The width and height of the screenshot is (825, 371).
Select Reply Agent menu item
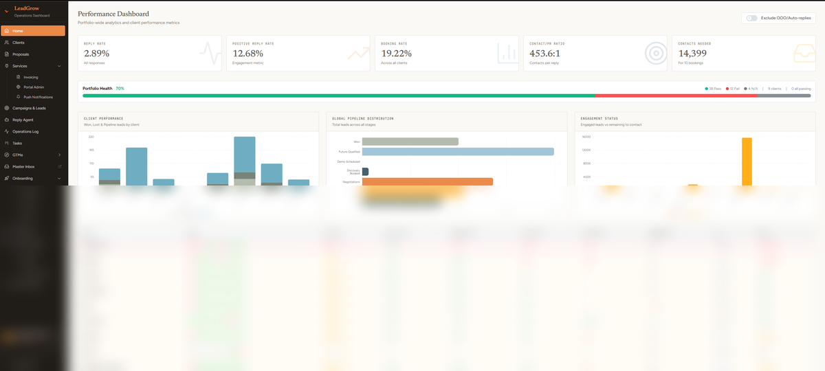coord(33,120)
